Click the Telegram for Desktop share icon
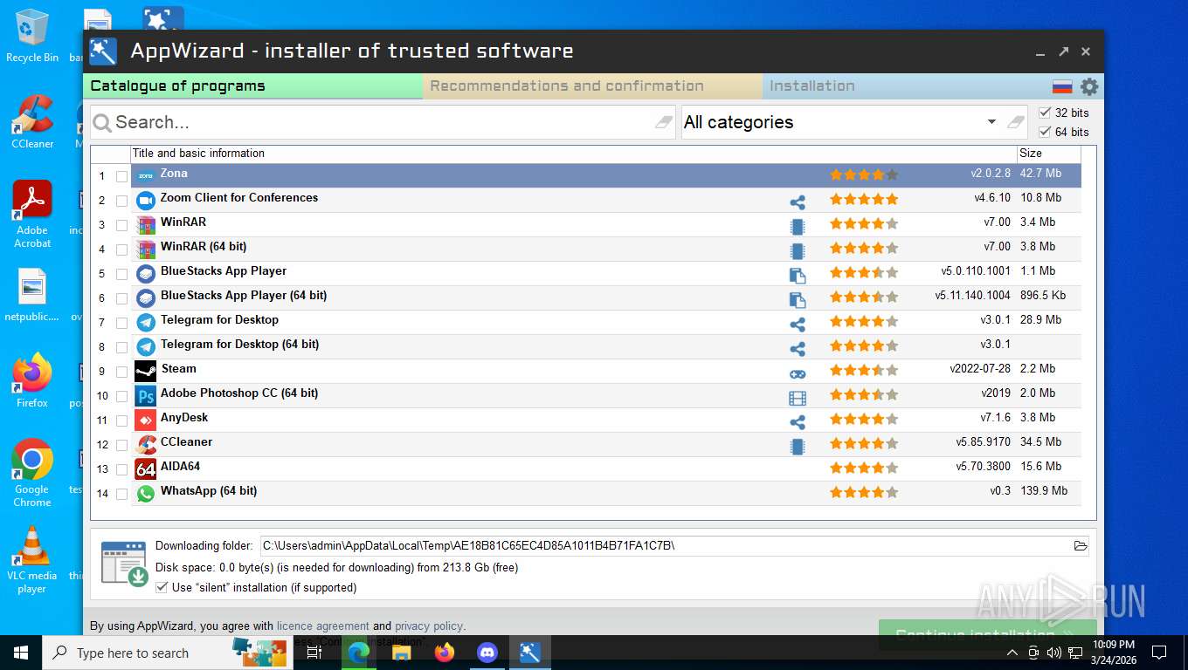Viewport: 1188px width, 670px height. pyautogui.click(x=798, y=325)
